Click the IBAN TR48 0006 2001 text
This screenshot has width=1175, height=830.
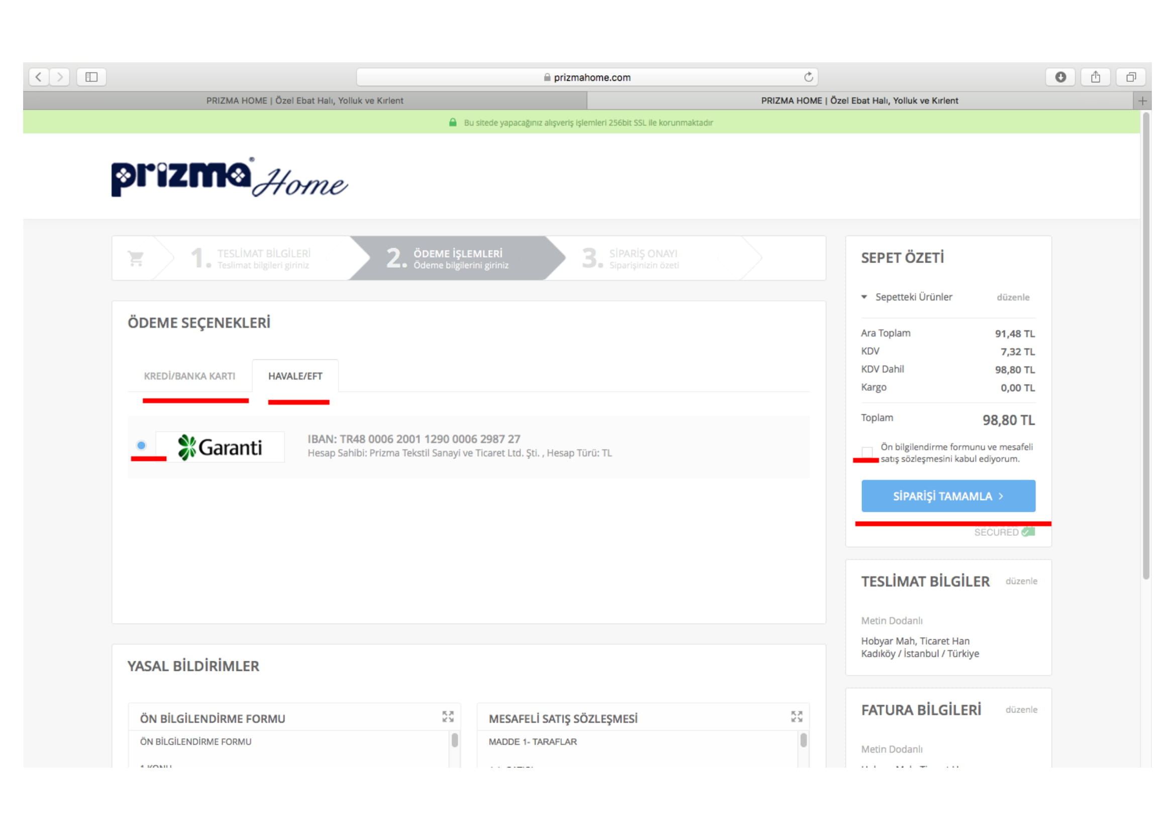(x=414, y=439)
